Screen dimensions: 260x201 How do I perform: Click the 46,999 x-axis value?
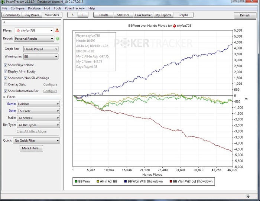(232, 170)
